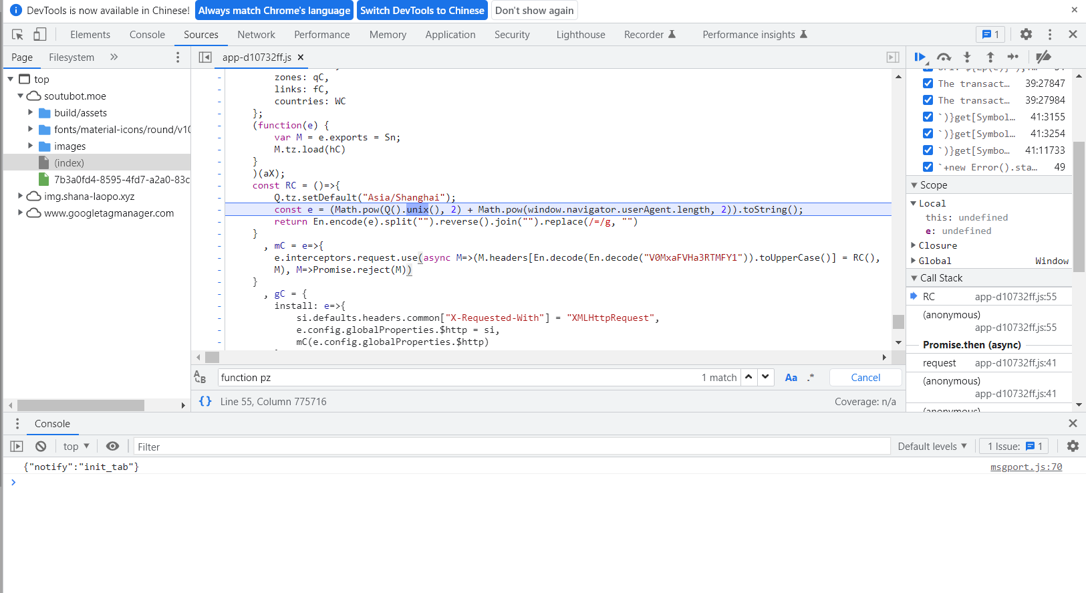Show the console sidebar icon
The width and height of the screenshot is (1086, 593).
[17, 447]
